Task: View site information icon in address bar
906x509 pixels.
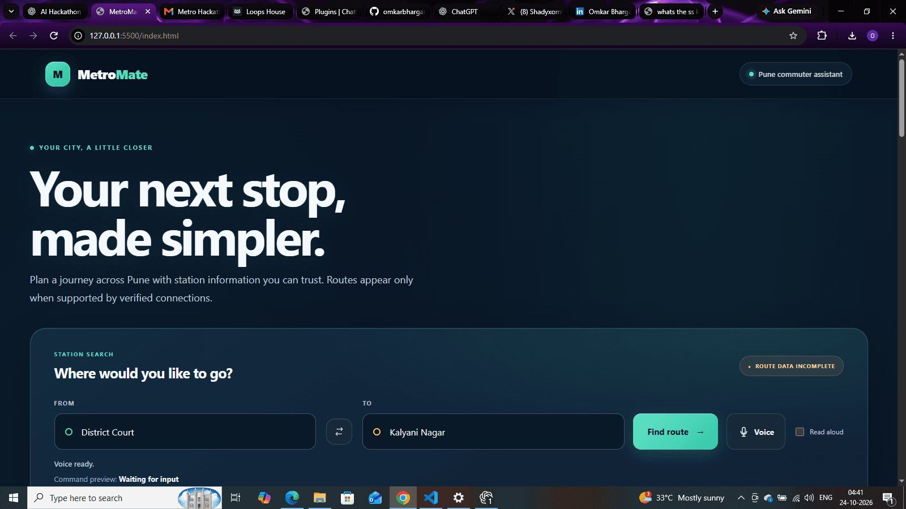Action: coord(78,36)
